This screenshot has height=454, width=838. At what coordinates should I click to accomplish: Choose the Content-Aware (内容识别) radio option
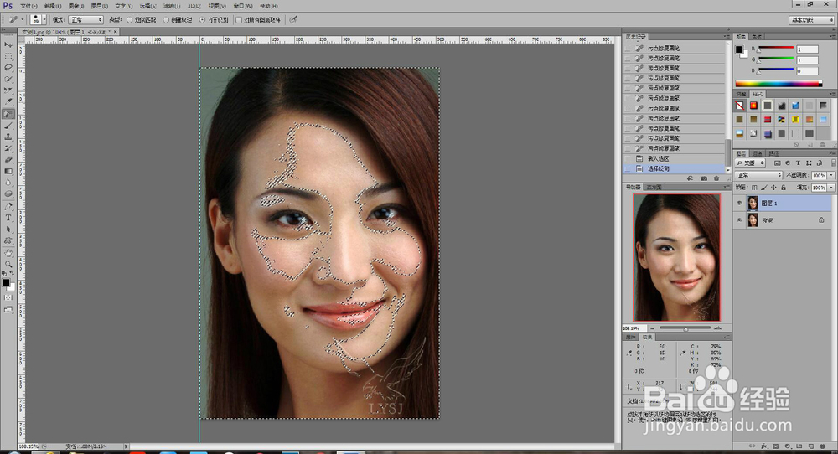click(x=202, y=20)
